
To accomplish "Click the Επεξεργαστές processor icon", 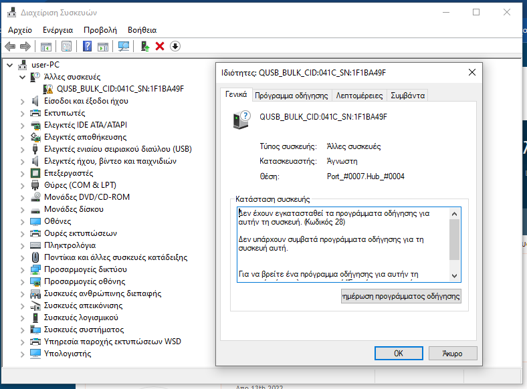I will (35, 173).
